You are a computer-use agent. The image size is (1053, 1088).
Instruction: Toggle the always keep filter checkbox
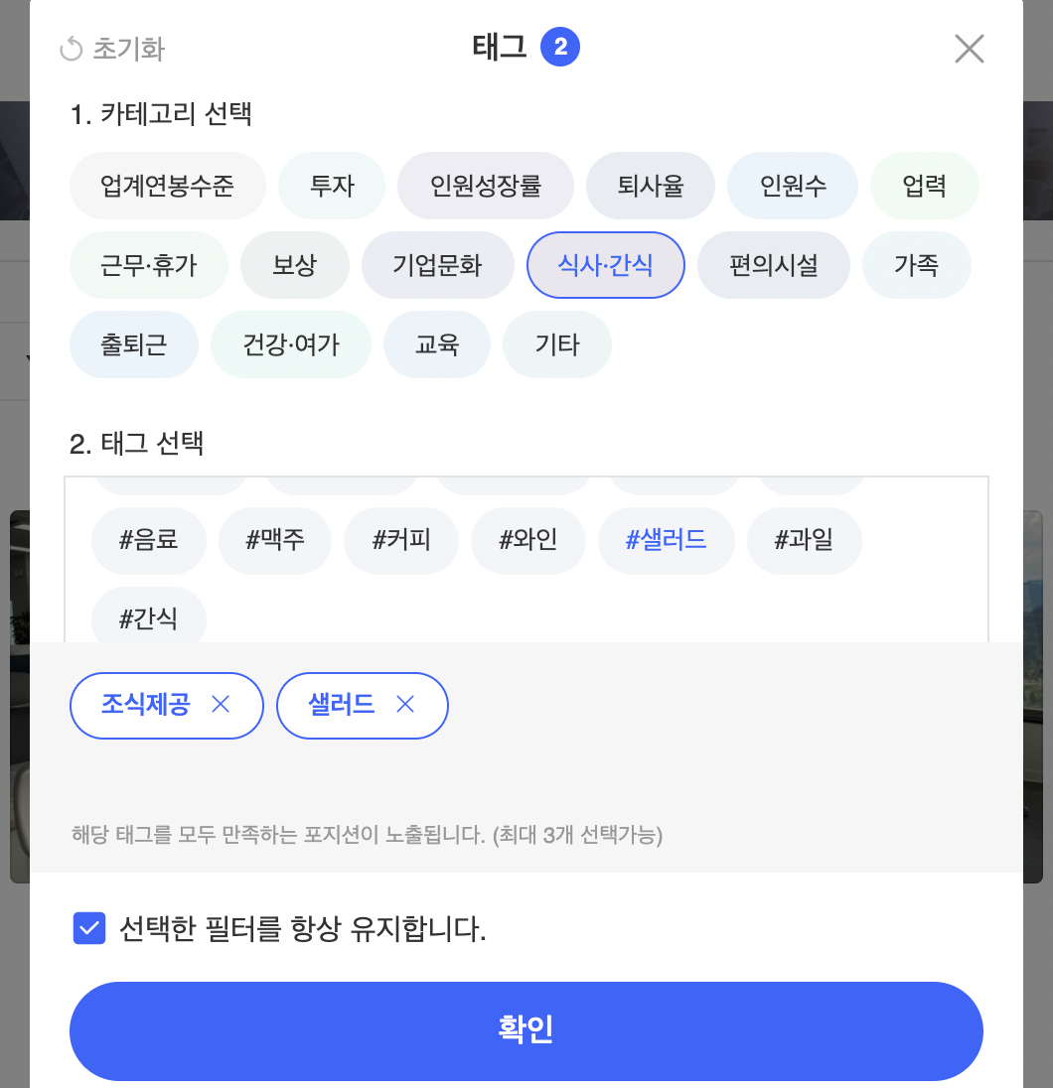(89, 929)
